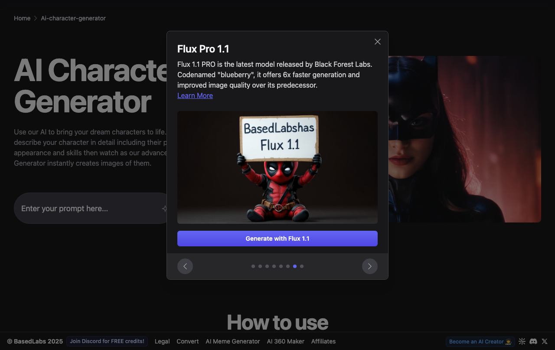Viewport: 555px width, 350px height.
Task: Jump to the first carousel dot
Action: pyautogui.click(x=253, y=266)
